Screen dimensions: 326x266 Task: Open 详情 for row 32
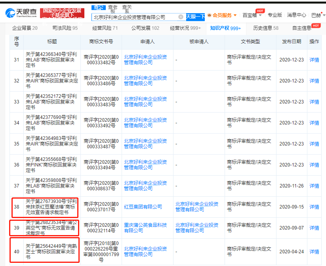[x=314, y=81]
